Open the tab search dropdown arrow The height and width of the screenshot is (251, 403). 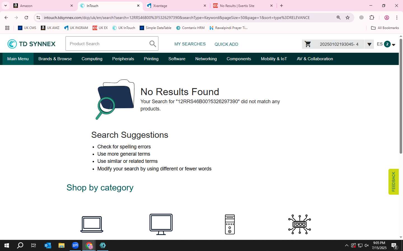(5, 6)
